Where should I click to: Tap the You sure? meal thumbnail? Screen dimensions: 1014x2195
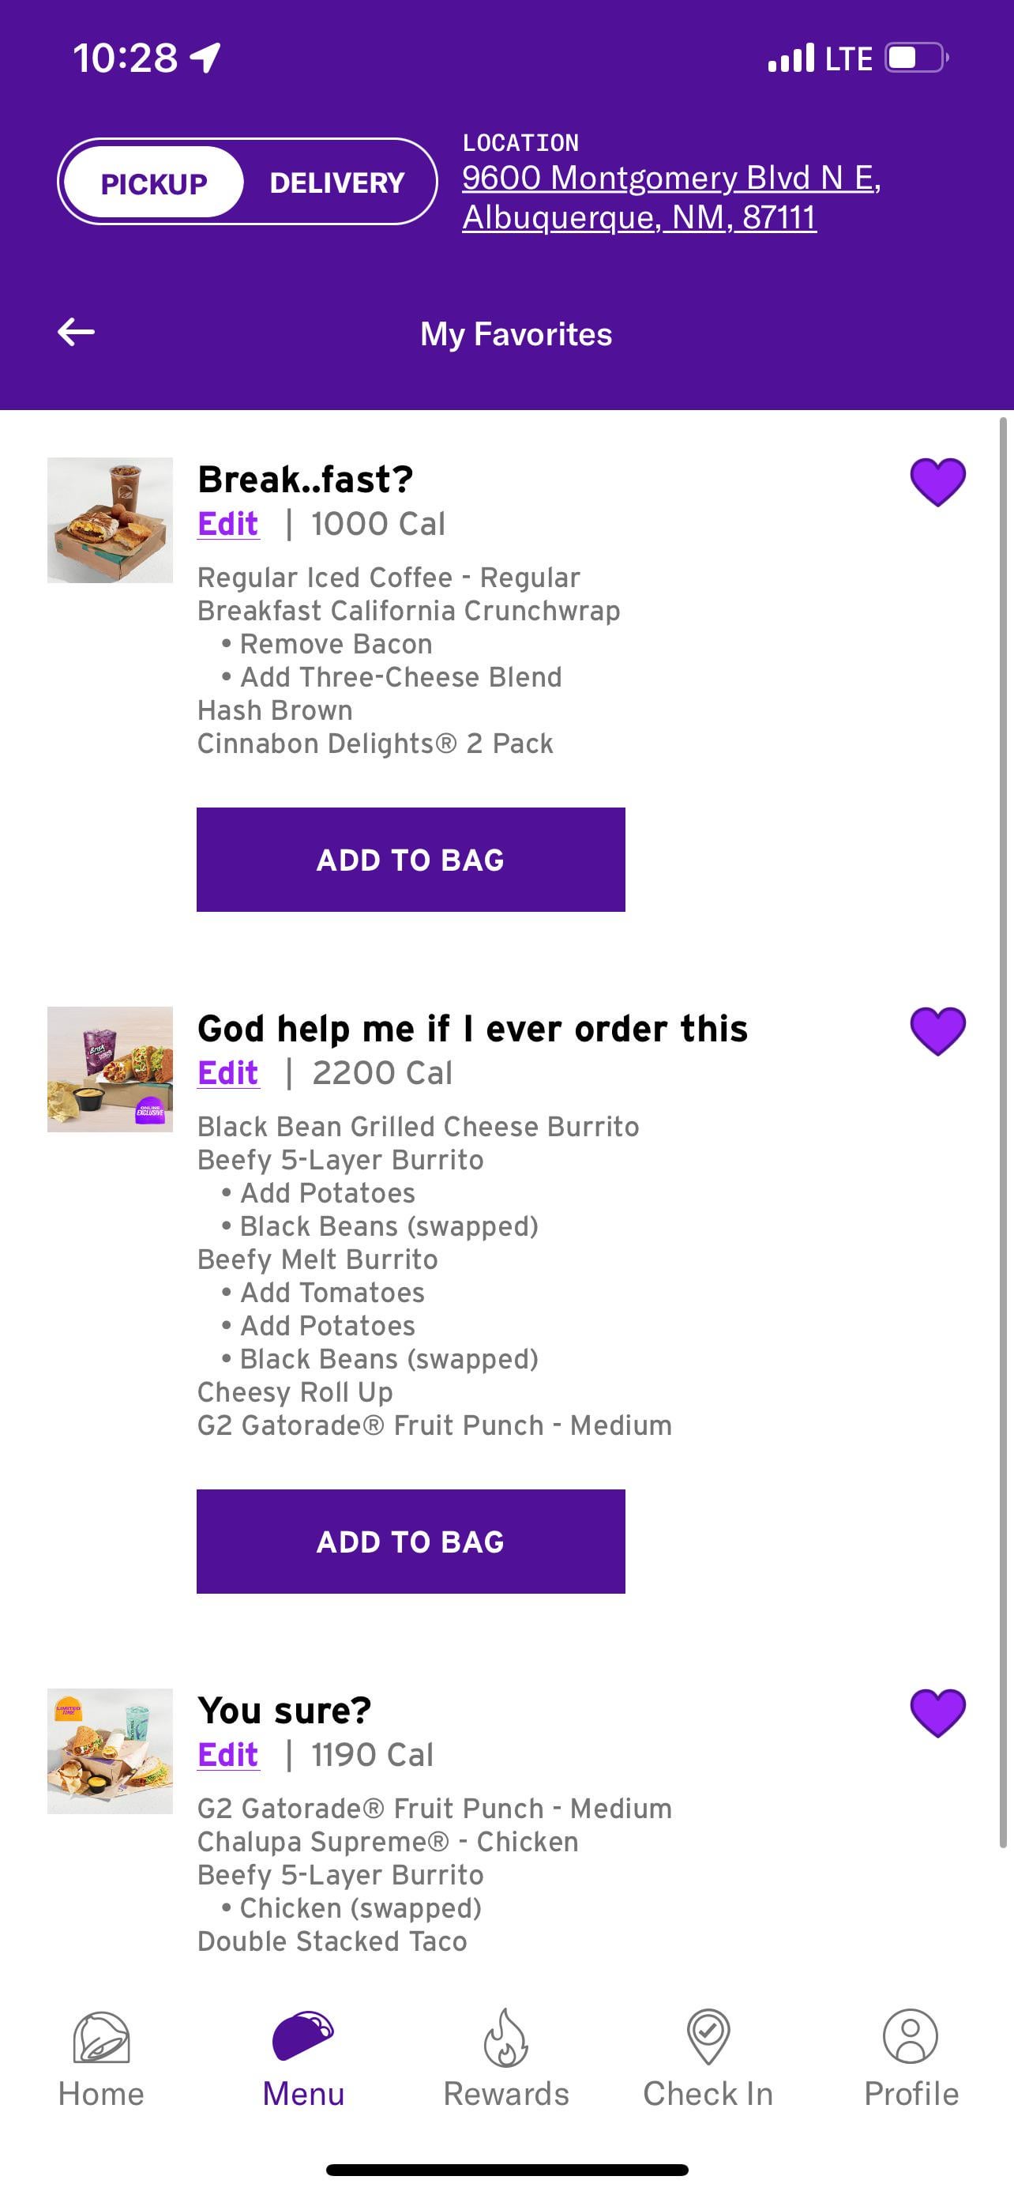coord(110,1751)
